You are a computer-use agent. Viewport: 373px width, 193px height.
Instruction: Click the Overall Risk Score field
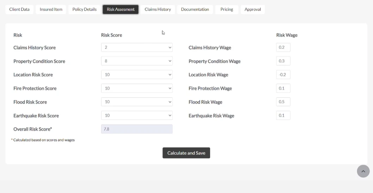click(x=137, y=129)
